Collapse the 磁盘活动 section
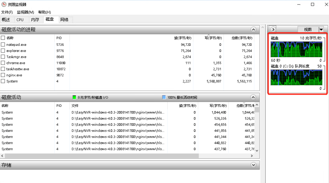This screenshot has height=183, width=329. click(x=253, y=97)
